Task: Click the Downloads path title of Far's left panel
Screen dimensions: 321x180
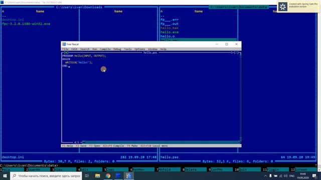Action: 79,7
